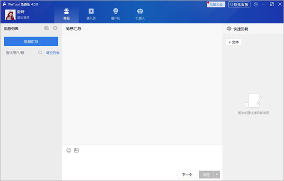
Task: Open the 功能大全 feature list button
Action: (216, 4)
